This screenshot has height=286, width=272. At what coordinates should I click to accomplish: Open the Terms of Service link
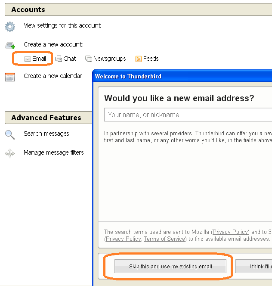point(164,239)
